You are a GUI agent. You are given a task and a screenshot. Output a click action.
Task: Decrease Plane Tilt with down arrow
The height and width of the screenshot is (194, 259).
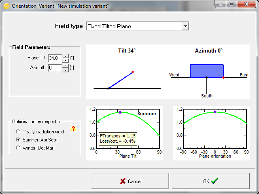(66, 60)
